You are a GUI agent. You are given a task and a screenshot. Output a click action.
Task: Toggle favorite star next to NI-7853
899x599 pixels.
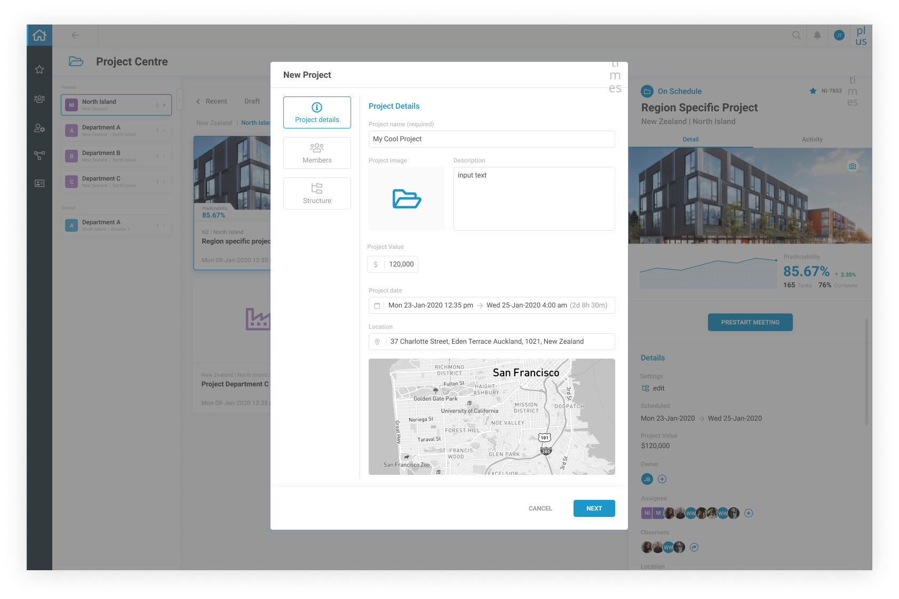click(x=813, y=91)
